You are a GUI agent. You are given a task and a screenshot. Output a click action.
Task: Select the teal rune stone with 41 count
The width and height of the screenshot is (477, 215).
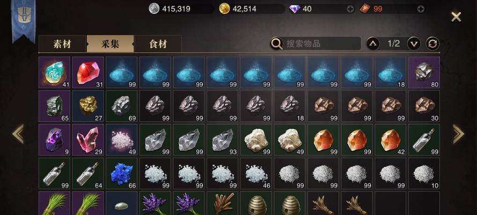tap(54, 72)
